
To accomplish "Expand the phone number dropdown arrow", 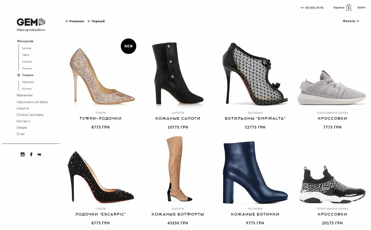I will point(302,8).
